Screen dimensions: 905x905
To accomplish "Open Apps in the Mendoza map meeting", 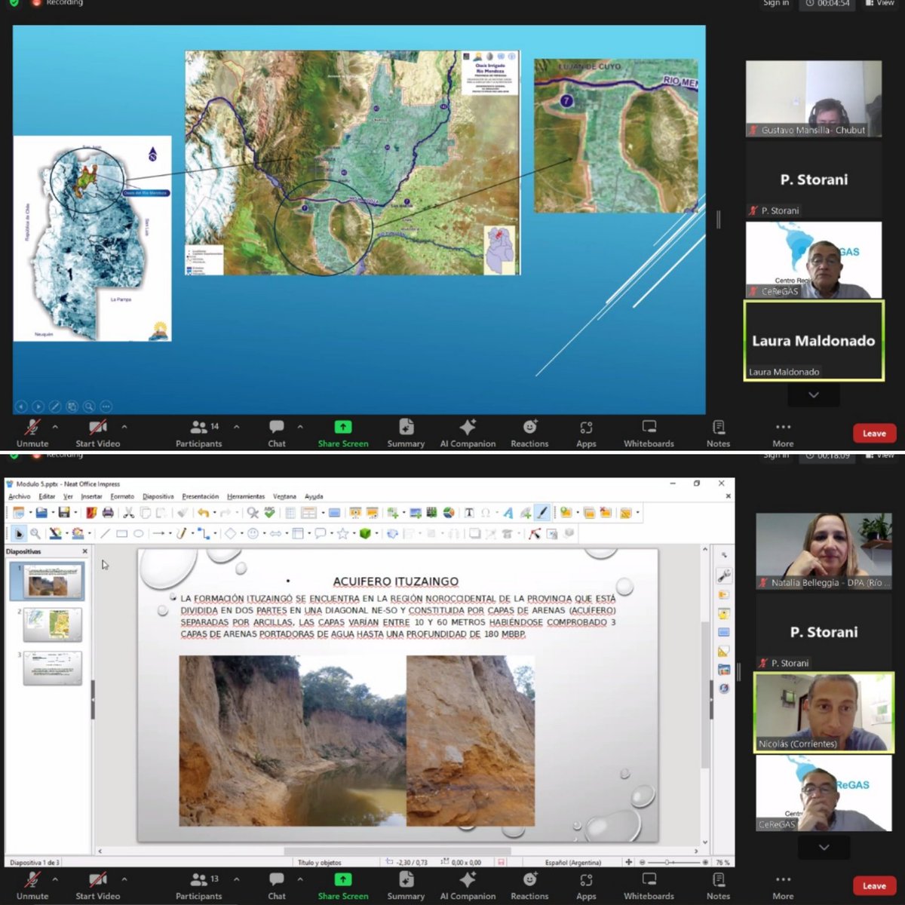I will pos(586,433).
